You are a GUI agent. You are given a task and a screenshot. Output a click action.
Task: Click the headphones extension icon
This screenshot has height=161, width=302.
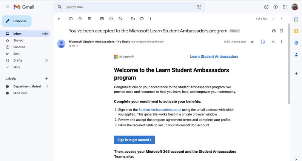[x=263, y=42]
